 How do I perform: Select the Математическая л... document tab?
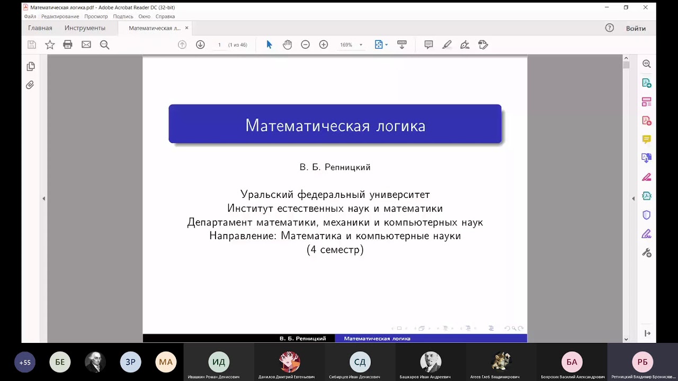(x=155, y=28)
